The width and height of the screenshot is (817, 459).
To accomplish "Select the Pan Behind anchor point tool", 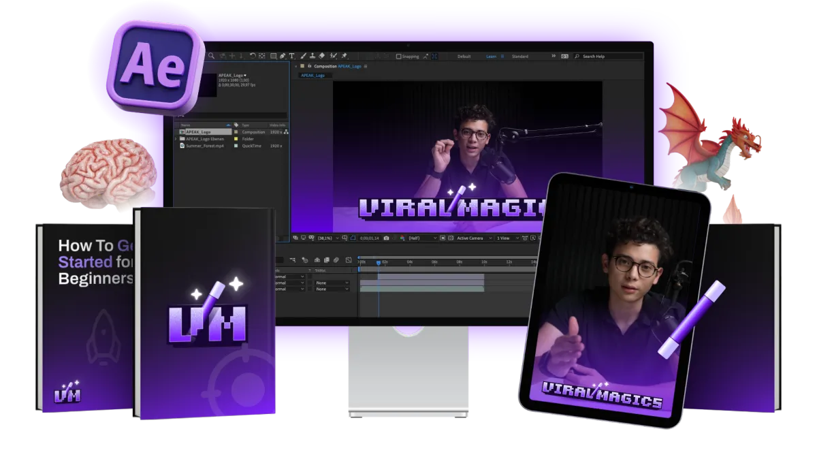I will pos(262,56).
